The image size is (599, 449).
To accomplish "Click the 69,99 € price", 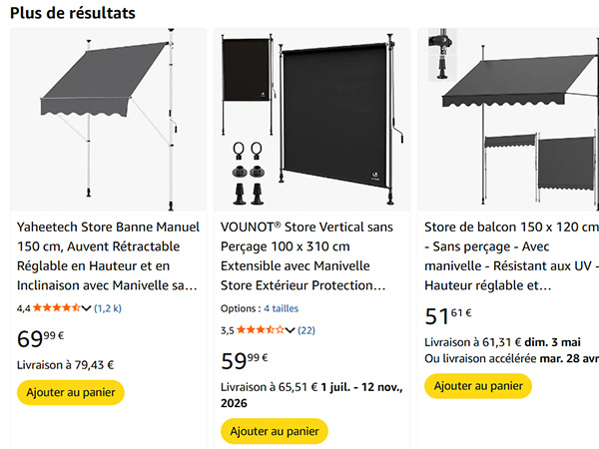I will pos(40,338).
